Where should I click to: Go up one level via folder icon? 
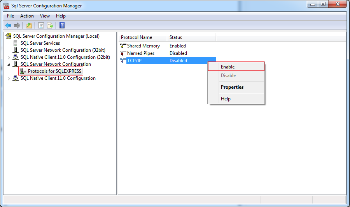coord(29,25)
